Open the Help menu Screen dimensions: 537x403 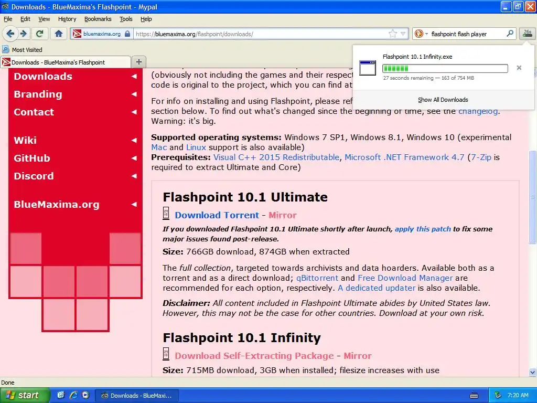point(146,19)
